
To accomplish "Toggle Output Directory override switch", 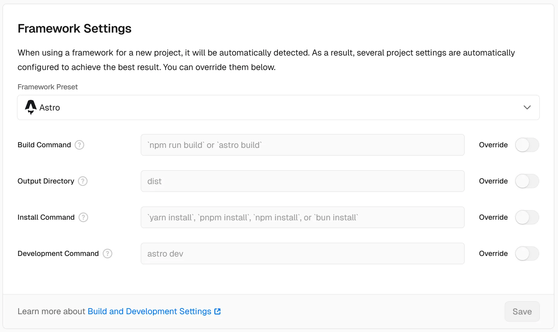I will (527, 181).
